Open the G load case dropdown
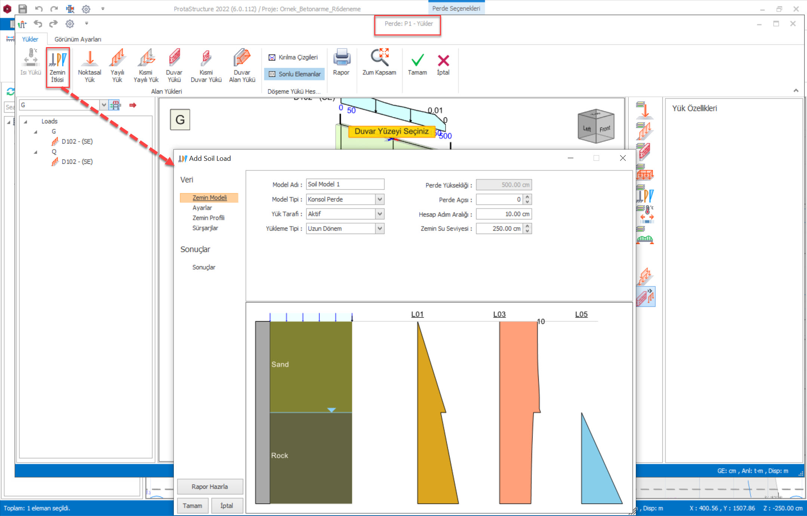807x516 pixels. tap(104, 105)
